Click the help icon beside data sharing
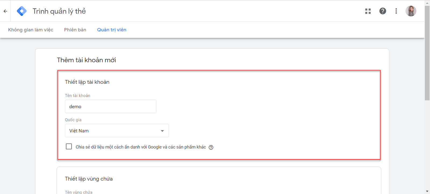The height and width of the screenshot is (194, 430). coord(211,147)
